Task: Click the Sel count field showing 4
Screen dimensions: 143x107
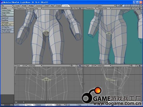Action: (19, 102)
